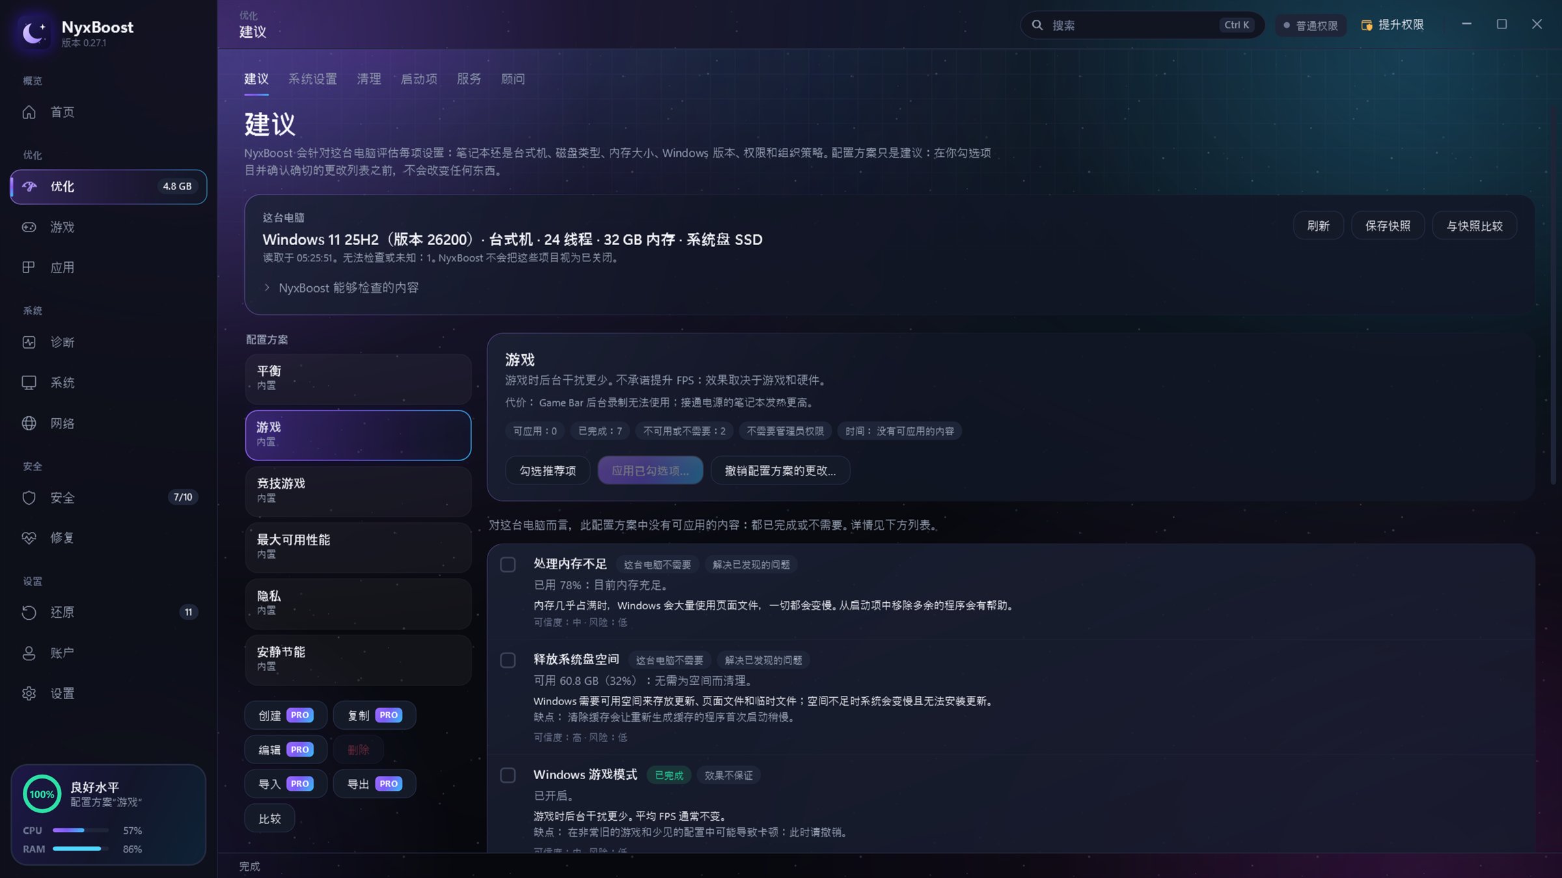The width and height of the screenshot is (1562, 878).
Task: Click the 100% health score ring
Action: pos(42,794)
